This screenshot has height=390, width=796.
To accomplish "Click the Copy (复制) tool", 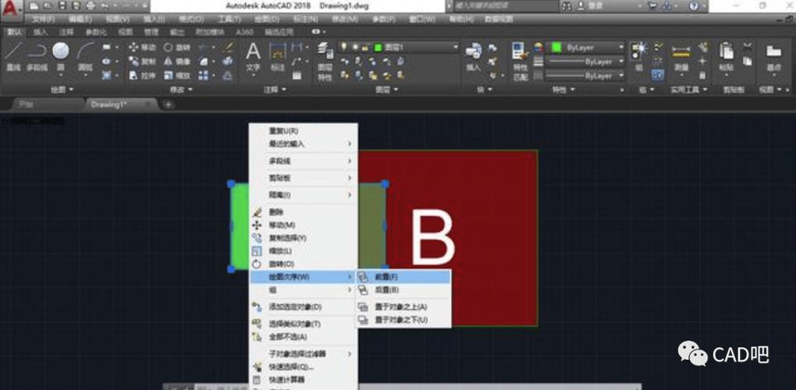I will pos(143,62).
